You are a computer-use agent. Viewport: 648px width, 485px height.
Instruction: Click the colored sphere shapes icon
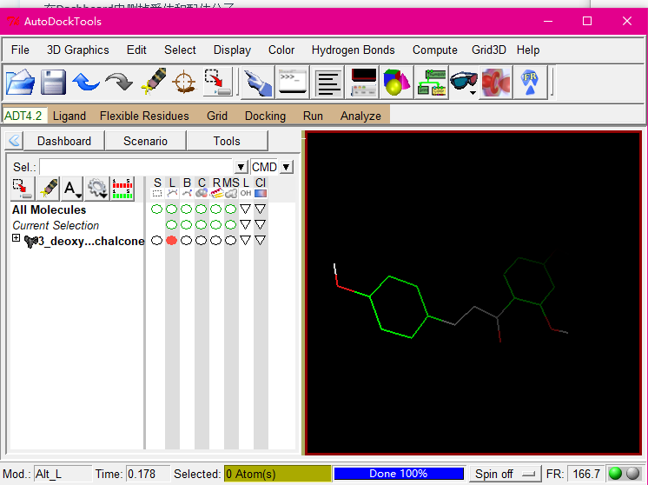click(x=396, y=83)
